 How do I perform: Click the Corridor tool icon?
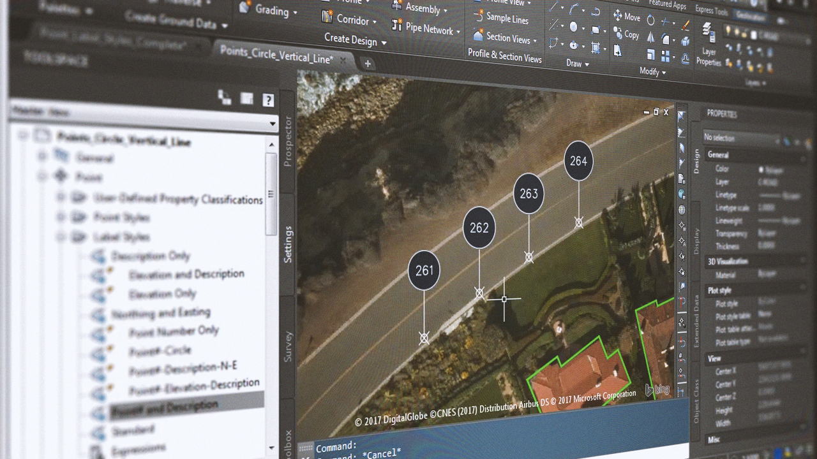327,17
